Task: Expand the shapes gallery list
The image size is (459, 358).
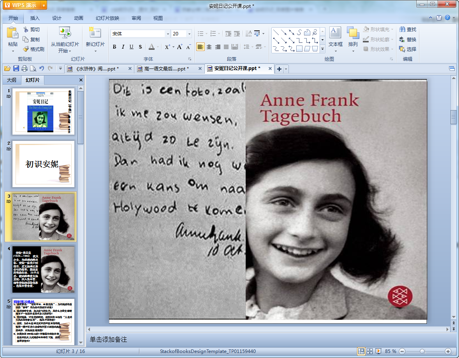Action: point(323,49)
